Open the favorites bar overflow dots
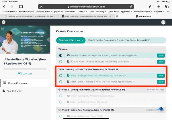Viewport: 172px width, 120px height. click(x=168, y=12)
